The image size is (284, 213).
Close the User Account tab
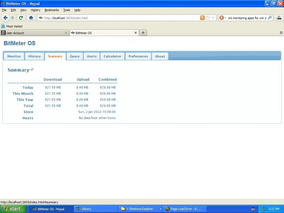(66, 33)
